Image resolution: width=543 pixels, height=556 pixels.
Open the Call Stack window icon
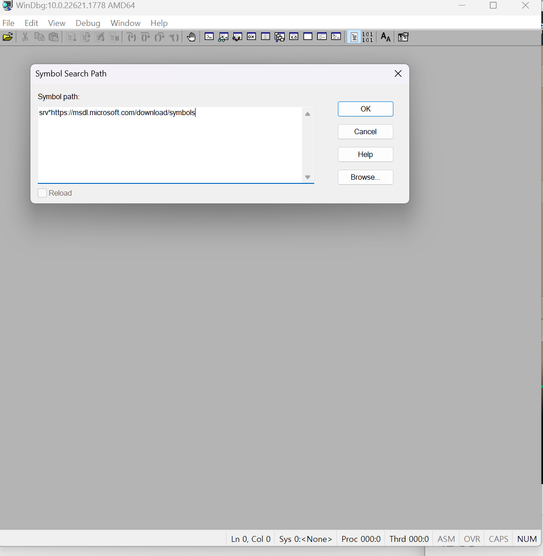click(280, 37)
